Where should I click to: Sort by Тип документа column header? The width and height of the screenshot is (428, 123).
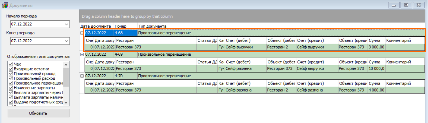(152, 26)
